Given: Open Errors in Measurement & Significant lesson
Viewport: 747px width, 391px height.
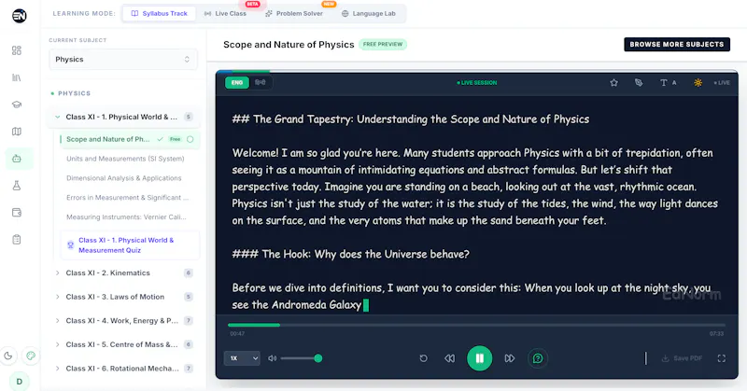Looking at the screenshot, I should point(127,198).
